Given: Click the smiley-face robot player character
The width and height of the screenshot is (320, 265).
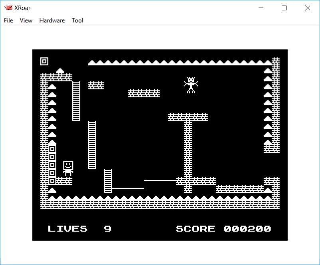Looking at the screenshot, I should pos(68,169).
